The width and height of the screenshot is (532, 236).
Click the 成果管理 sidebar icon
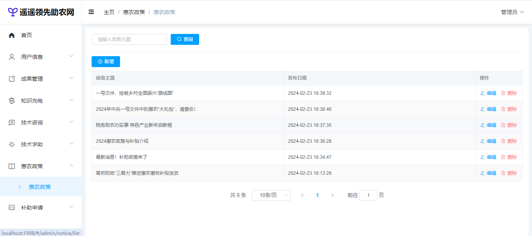(x=12, y=79)
